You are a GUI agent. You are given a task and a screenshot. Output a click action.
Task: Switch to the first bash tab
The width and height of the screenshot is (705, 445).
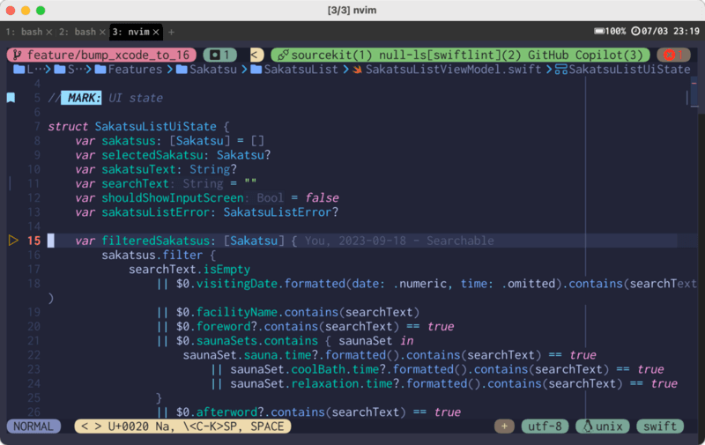(24, 32)
